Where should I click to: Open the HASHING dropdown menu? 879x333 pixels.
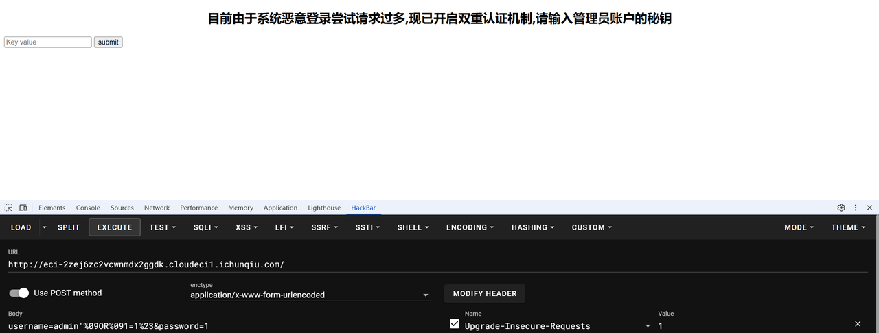pos(533,227)
